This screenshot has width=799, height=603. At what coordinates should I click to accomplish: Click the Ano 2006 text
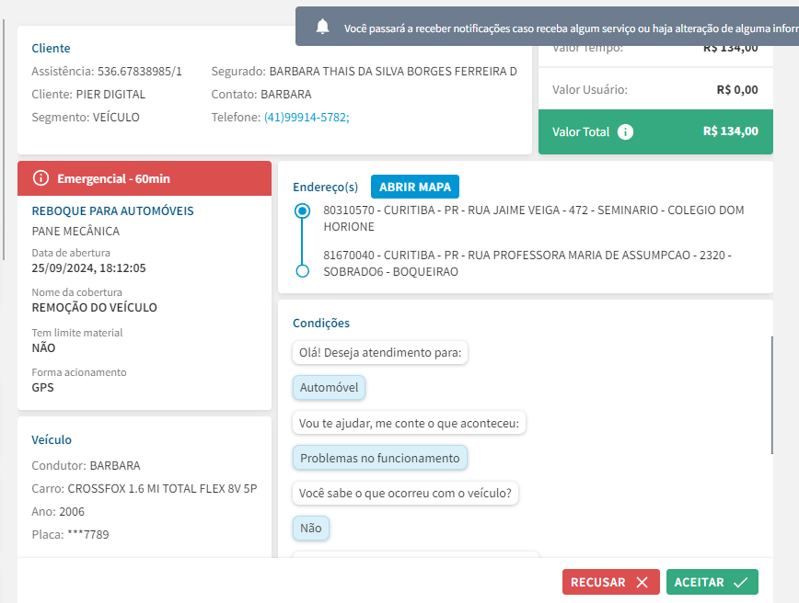58,511
